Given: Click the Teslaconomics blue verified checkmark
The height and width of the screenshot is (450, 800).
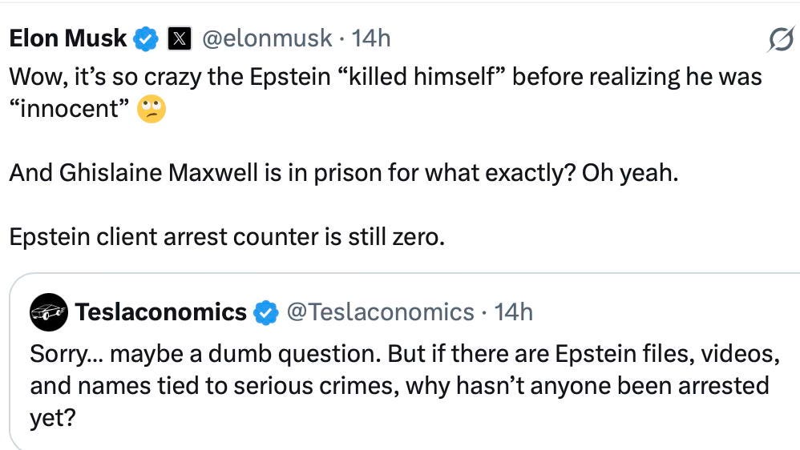Looking at the screenshot, I should click(x=265, y=312).
